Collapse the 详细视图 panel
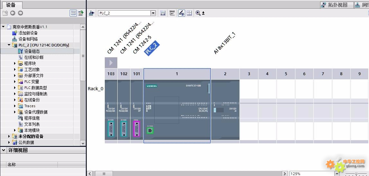Screen dimensions: 369x176 coord(4,150)
